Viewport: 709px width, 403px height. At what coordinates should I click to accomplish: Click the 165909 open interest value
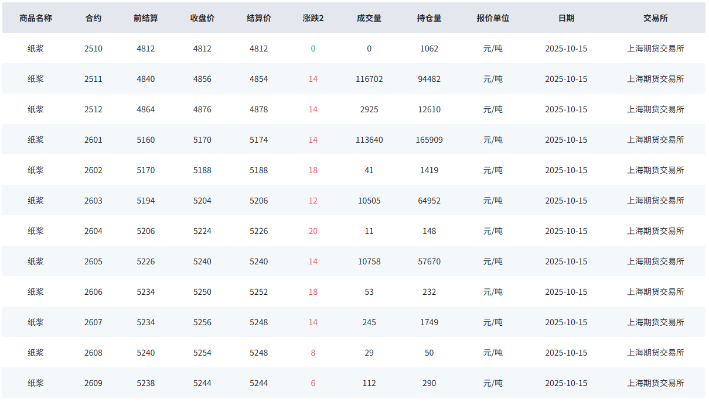pos(429,140)
